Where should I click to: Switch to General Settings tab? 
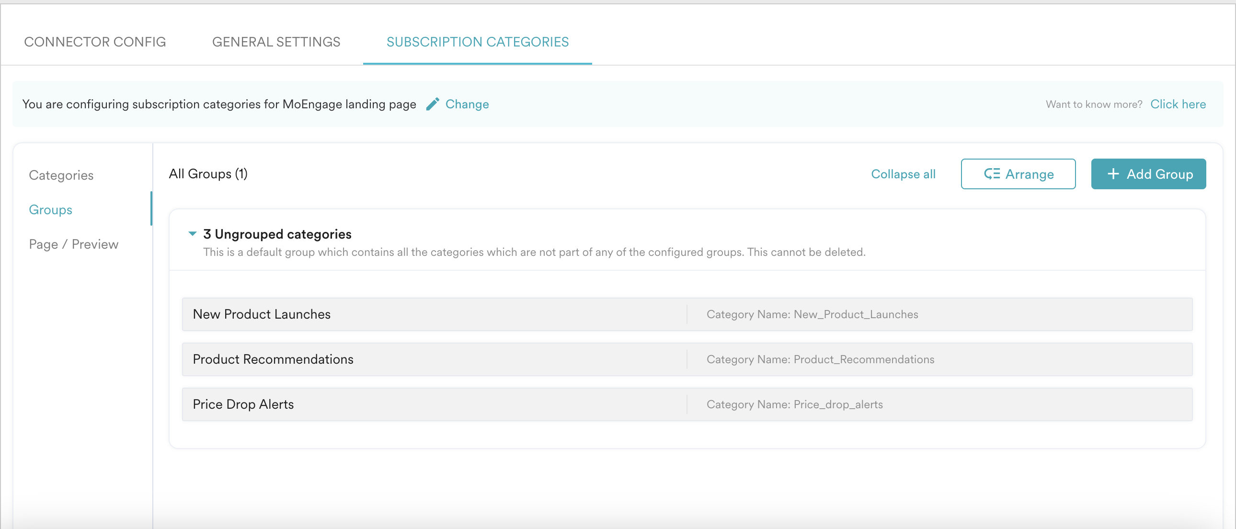click(276, 42)
